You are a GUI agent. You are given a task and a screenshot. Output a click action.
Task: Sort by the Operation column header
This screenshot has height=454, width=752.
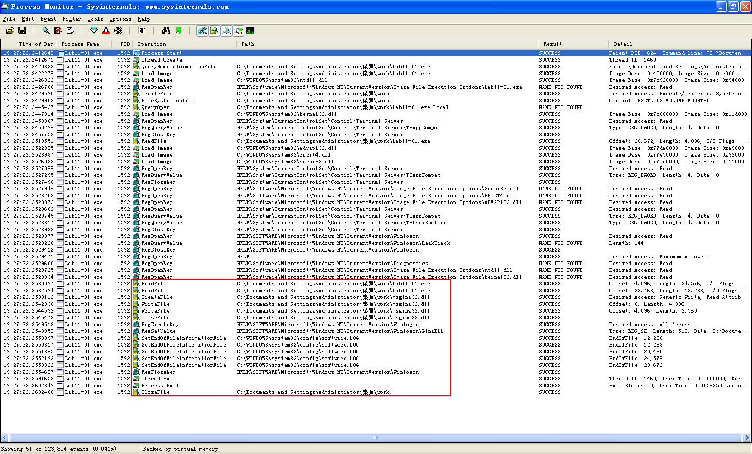pos(185,44)
